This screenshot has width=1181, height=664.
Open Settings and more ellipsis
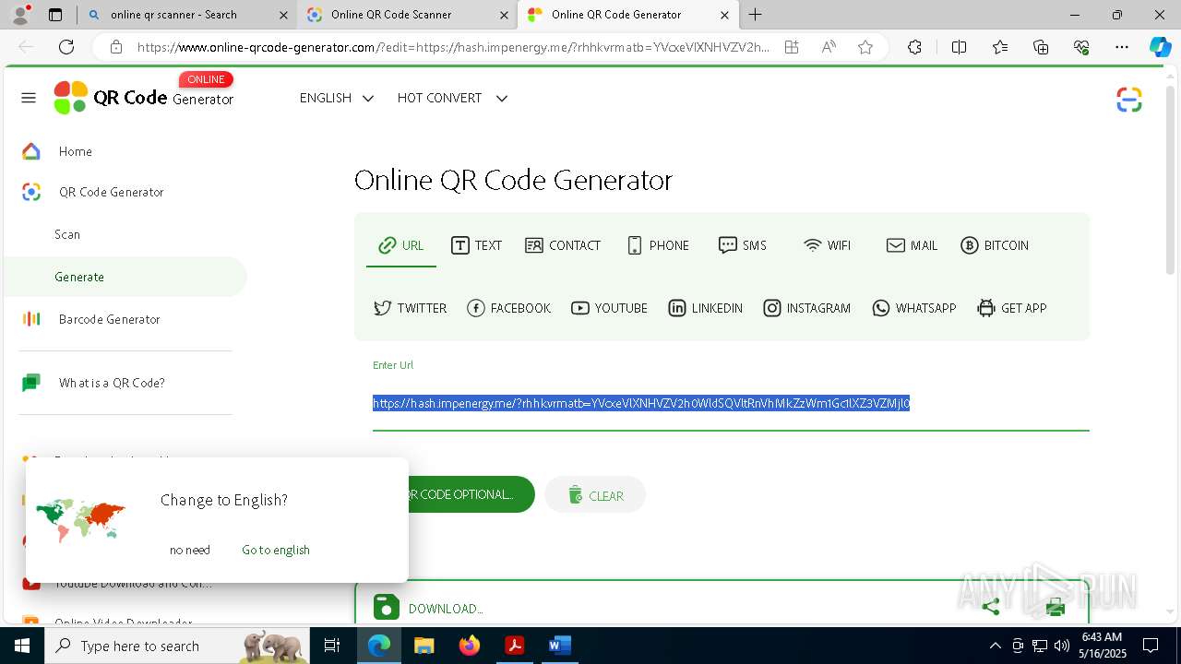[x=1122, y=47]
